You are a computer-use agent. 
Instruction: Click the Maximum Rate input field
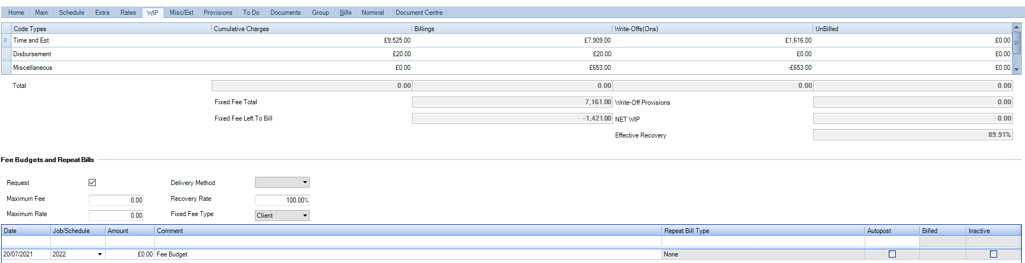[x=116, y=216]
